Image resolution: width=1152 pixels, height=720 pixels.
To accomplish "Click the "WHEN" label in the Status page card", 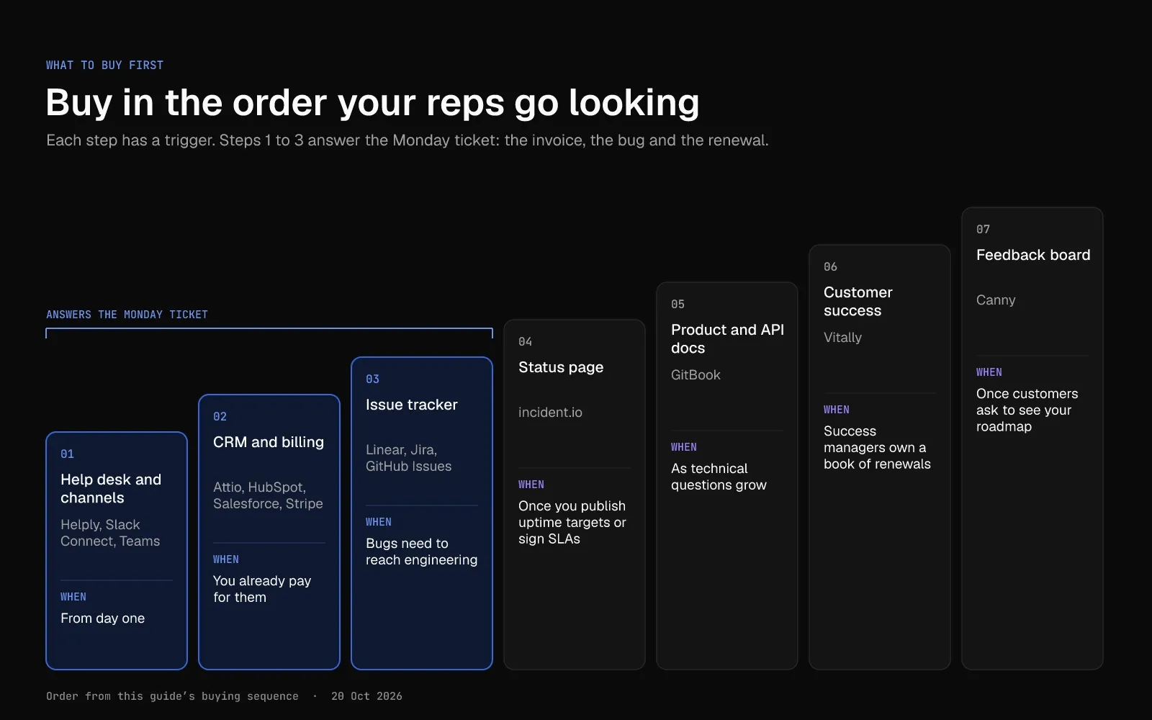I will (x=531, y=485).
